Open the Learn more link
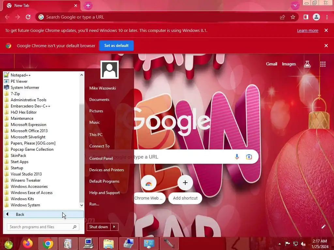The image size is (334, 250). pos(308,30)
